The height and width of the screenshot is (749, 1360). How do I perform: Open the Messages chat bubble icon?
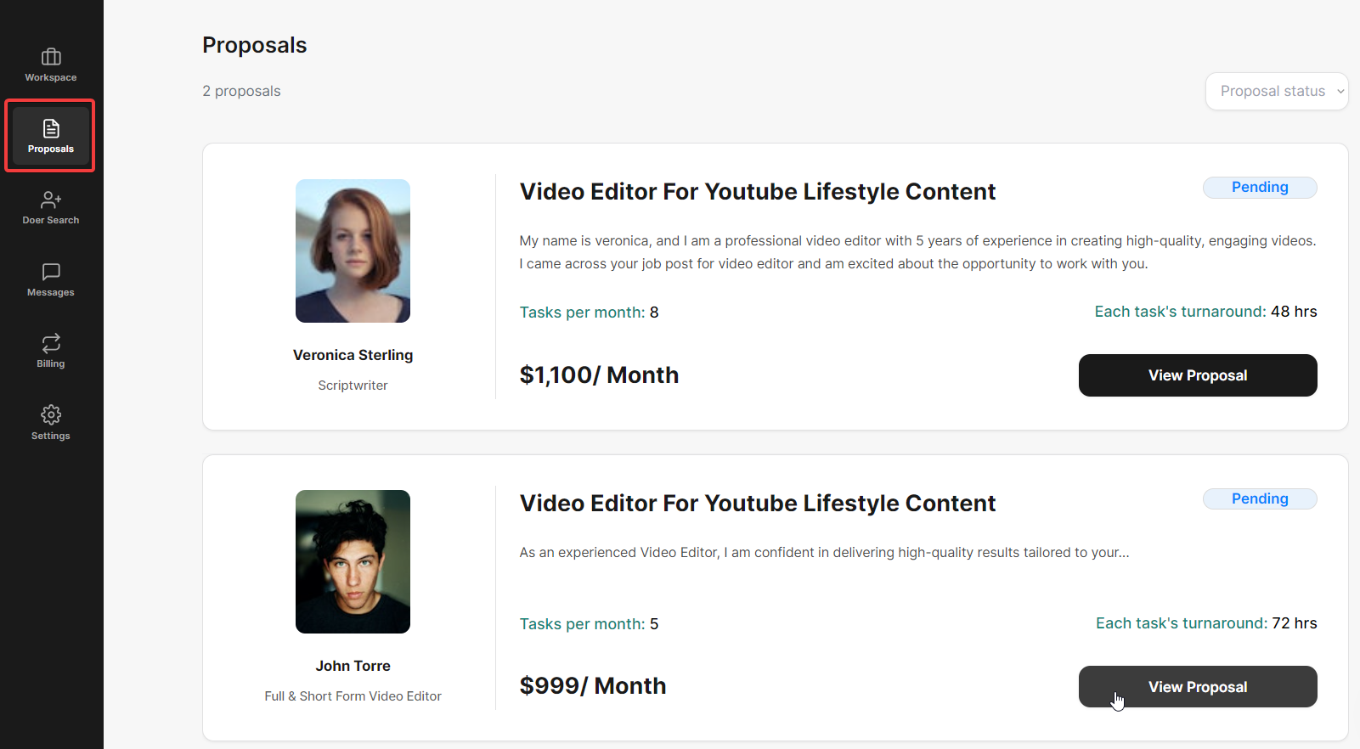coord(51,272)
